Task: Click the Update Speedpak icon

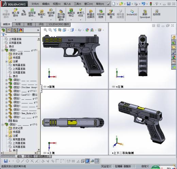Action: pyautogui.click(x=145, y=14)
